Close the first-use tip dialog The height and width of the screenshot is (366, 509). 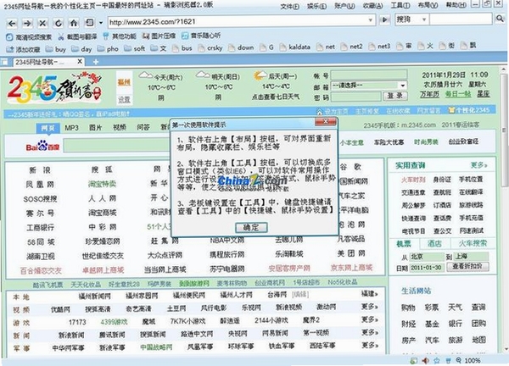click(326, 121)
